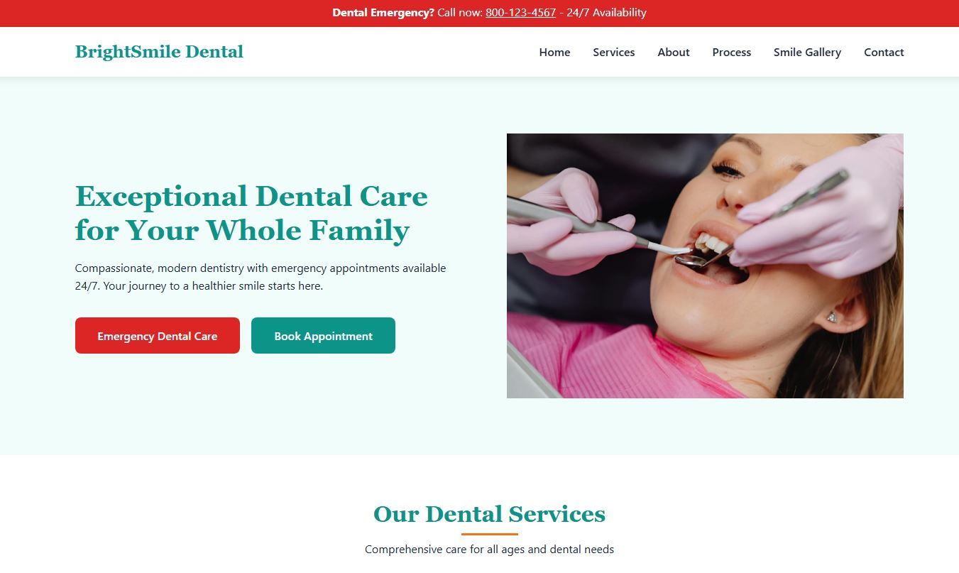Click the "Exceptional Dental Care" hero heading
Viewport: 959px width, 573px height.
[251, 196]
